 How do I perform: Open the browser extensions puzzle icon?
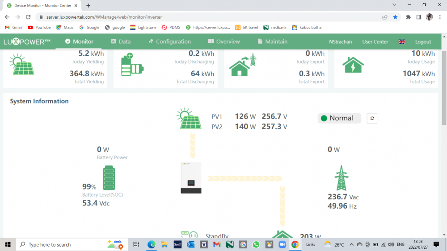[408, 17]
